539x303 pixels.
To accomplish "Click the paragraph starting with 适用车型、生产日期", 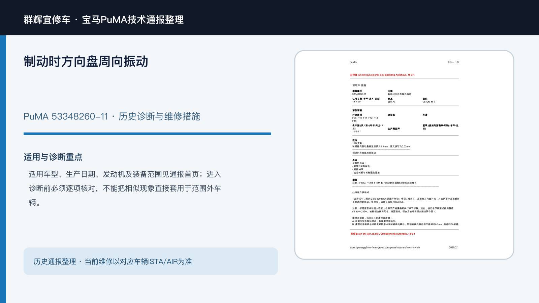I will (x=125, y=188).
